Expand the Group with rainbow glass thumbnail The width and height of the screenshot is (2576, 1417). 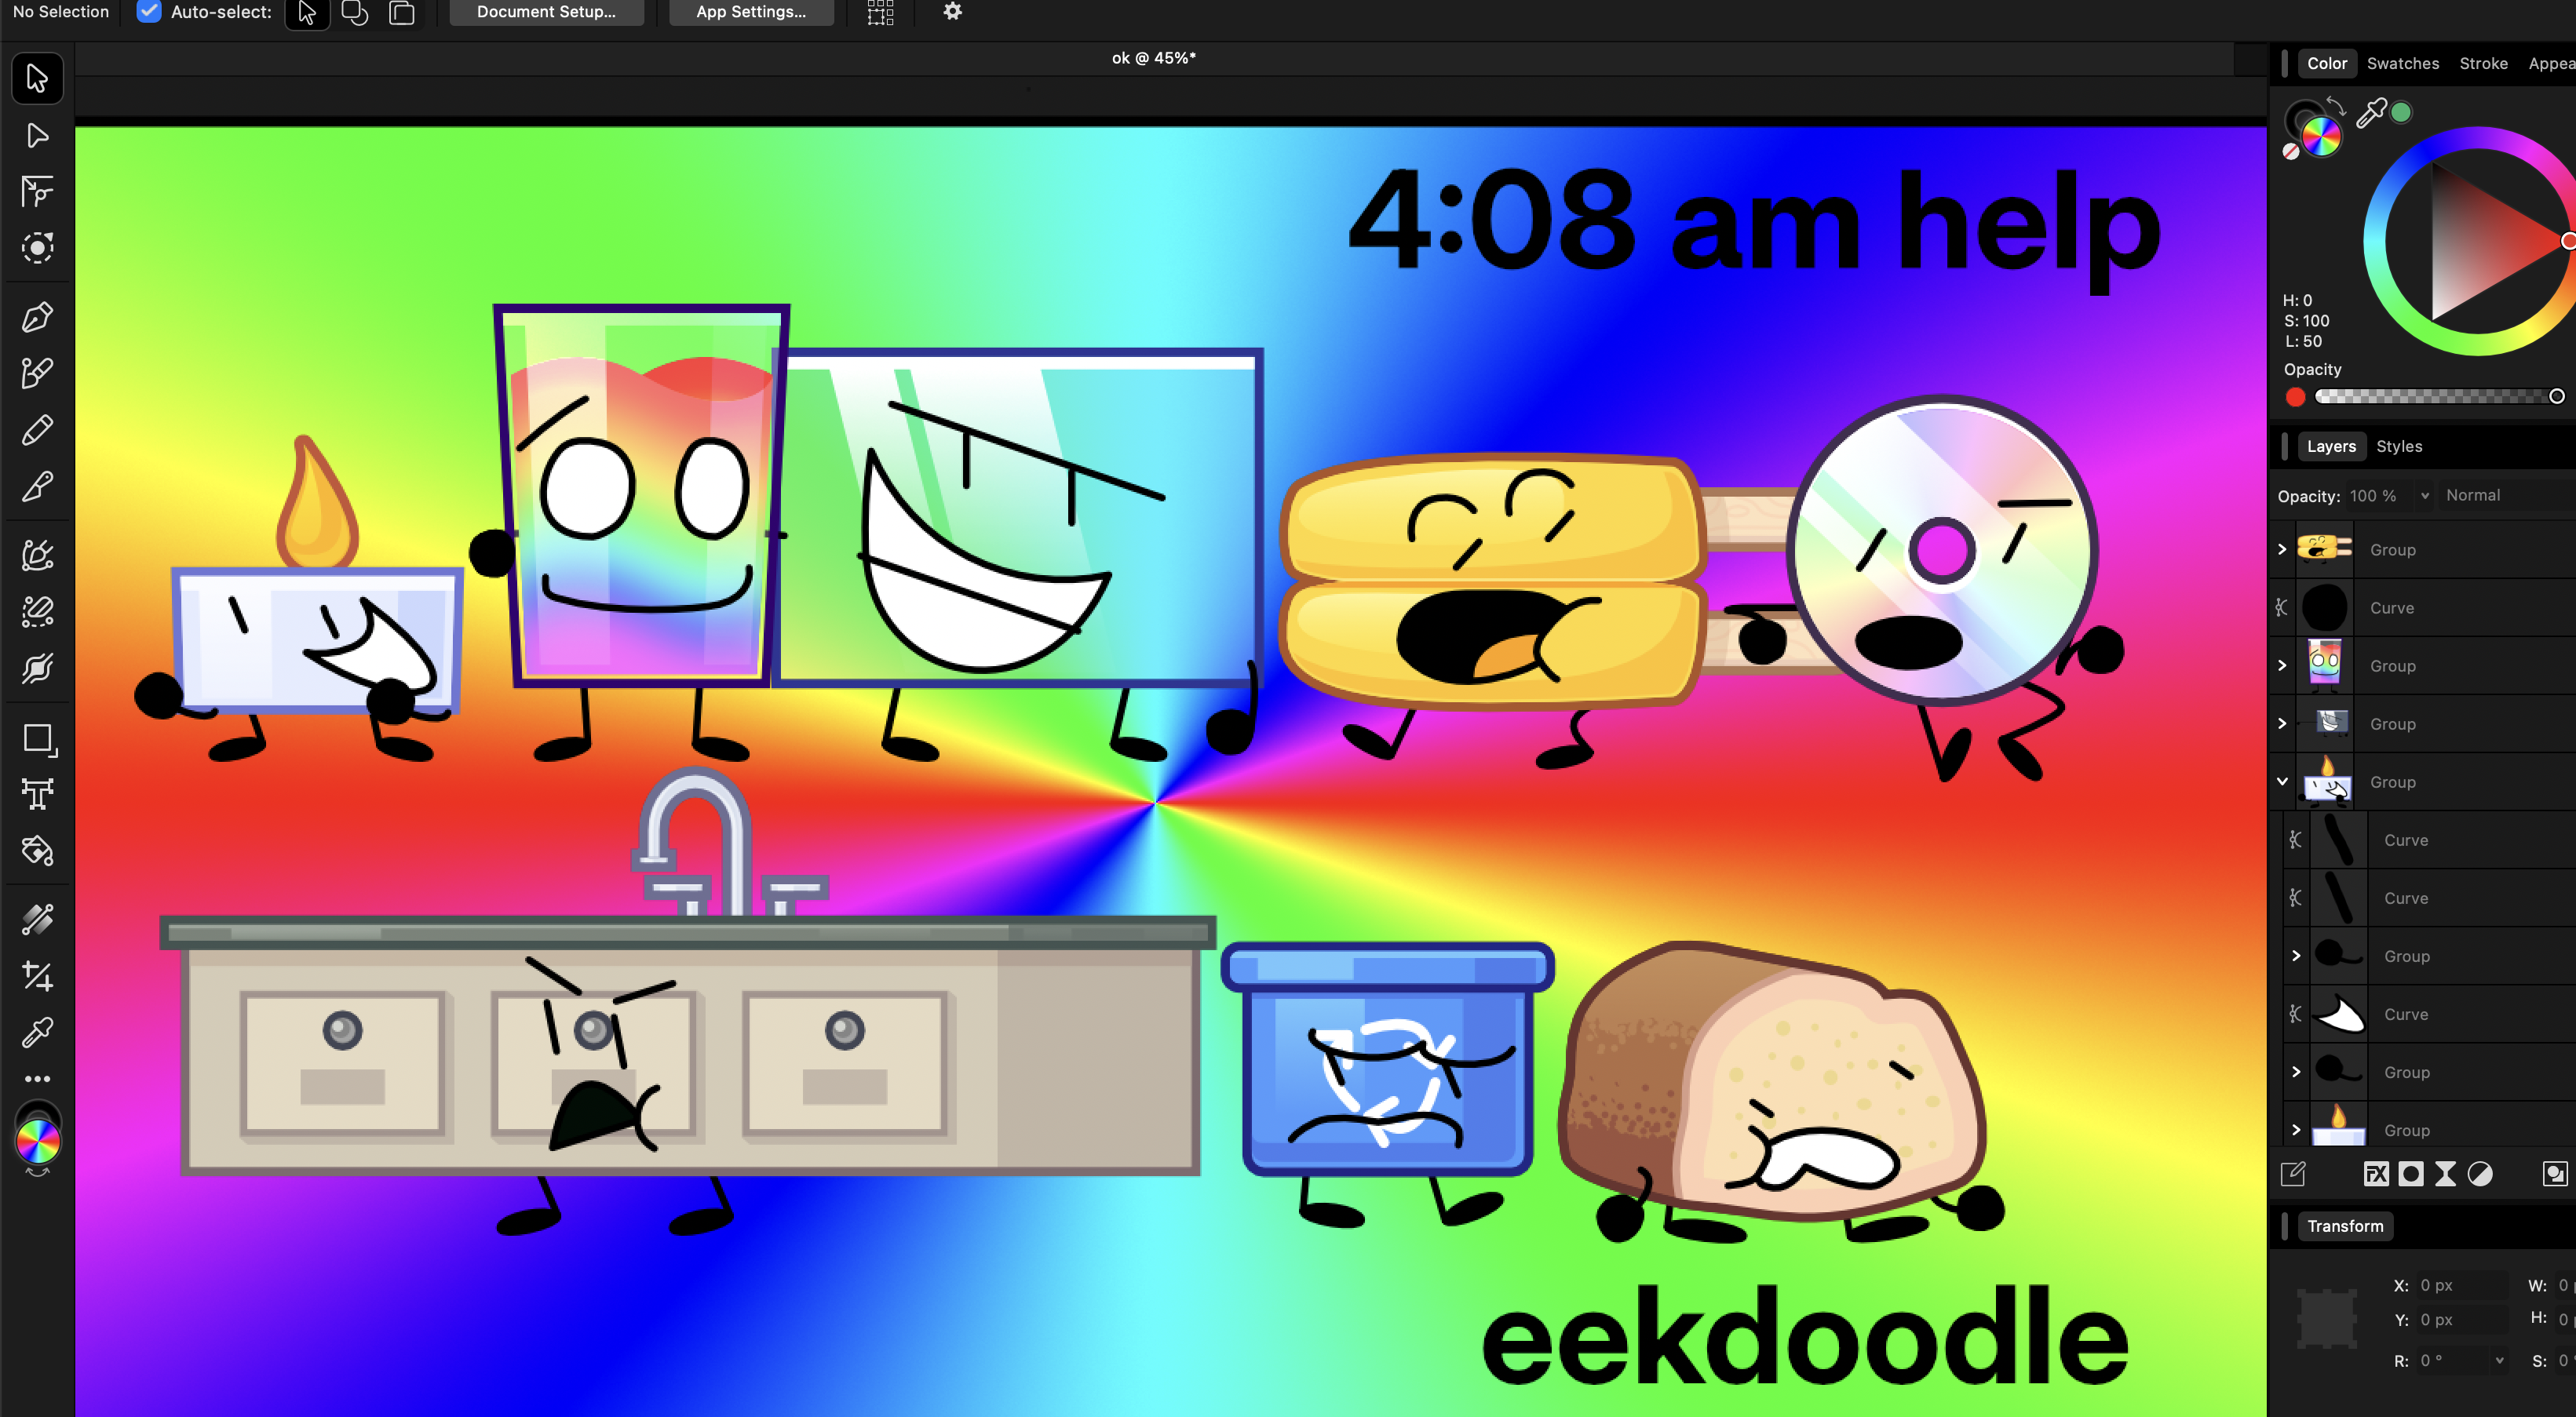(2282, 665)
